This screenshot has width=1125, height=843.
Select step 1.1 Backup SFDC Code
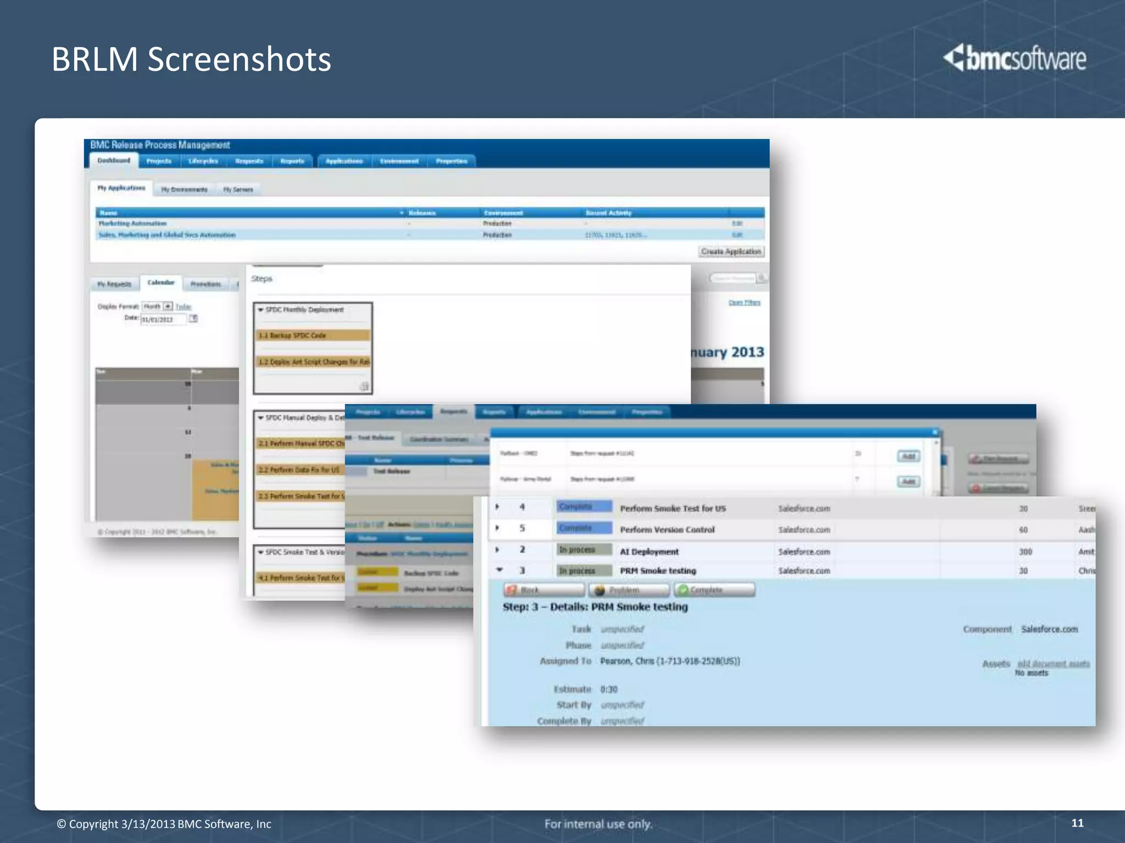pos(313,335)
